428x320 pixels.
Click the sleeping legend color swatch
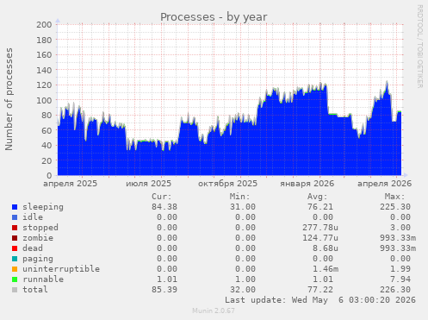click(x=15, y=207)
